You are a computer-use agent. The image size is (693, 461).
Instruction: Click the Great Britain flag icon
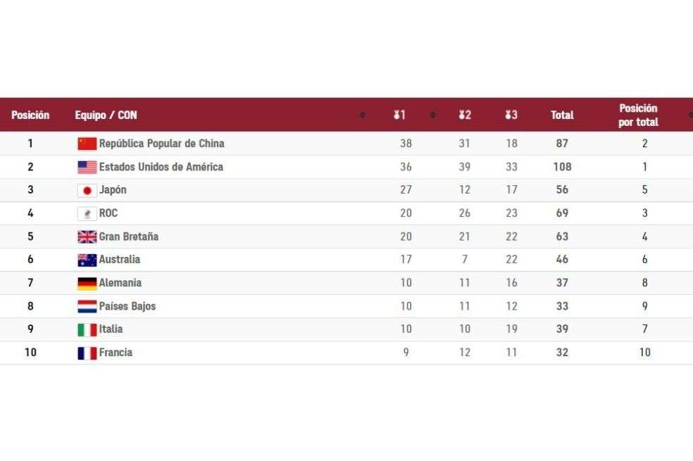tap(87, 236)
